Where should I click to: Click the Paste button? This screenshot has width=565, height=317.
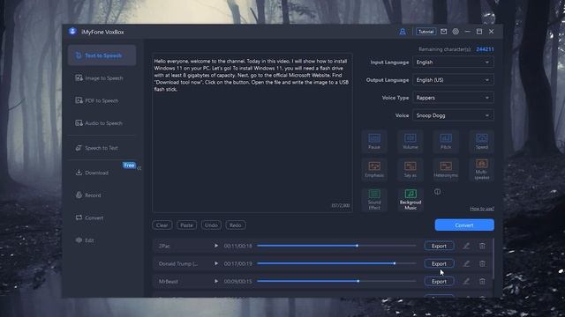(x=186, y=225)
